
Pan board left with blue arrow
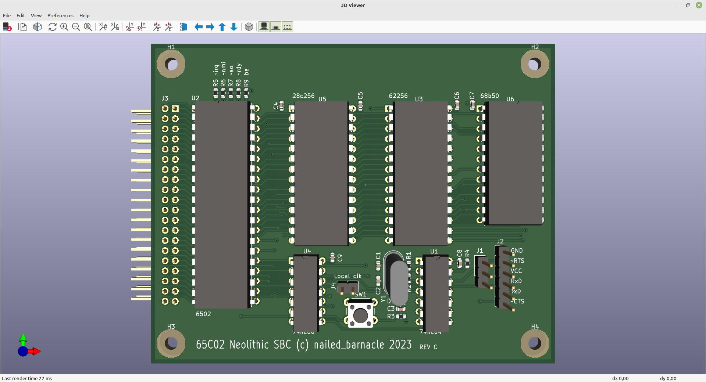tap(199, 27)
